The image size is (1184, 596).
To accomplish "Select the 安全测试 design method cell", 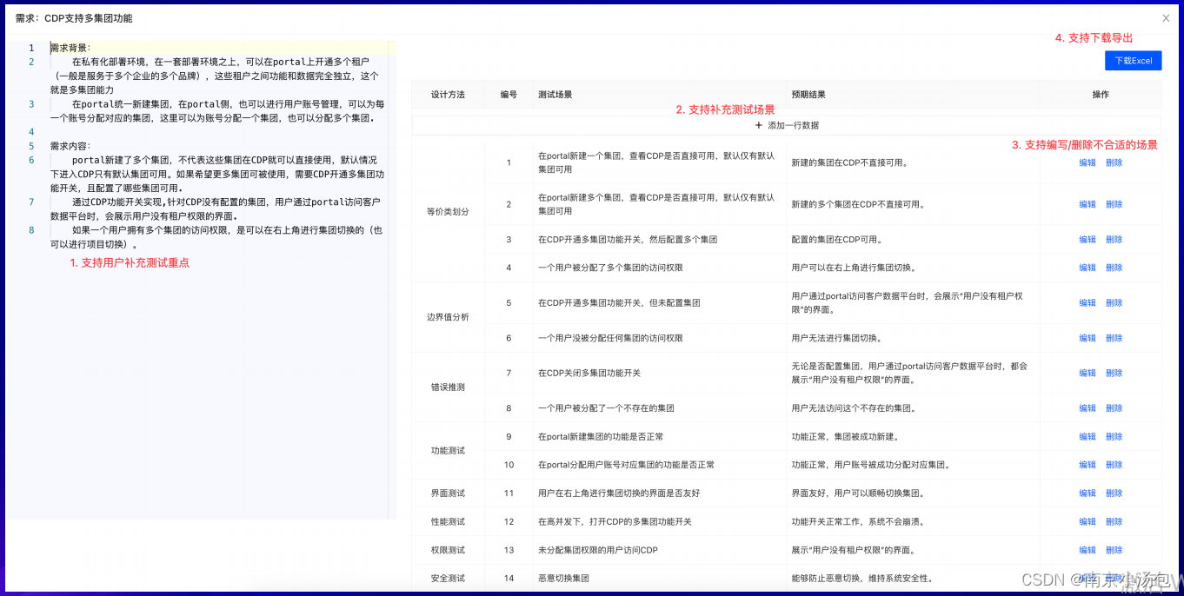I will pos(448,579).
